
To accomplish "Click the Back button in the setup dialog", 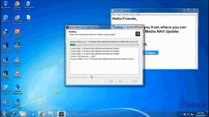I will 110,81.
